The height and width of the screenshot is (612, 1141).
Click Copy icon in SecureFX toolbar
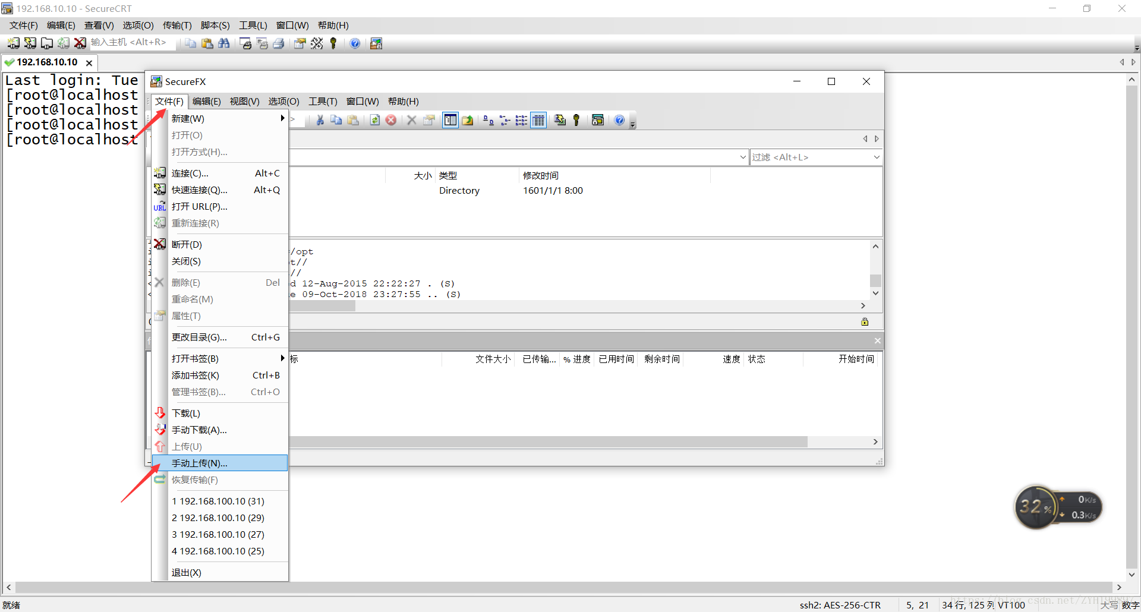336,120
